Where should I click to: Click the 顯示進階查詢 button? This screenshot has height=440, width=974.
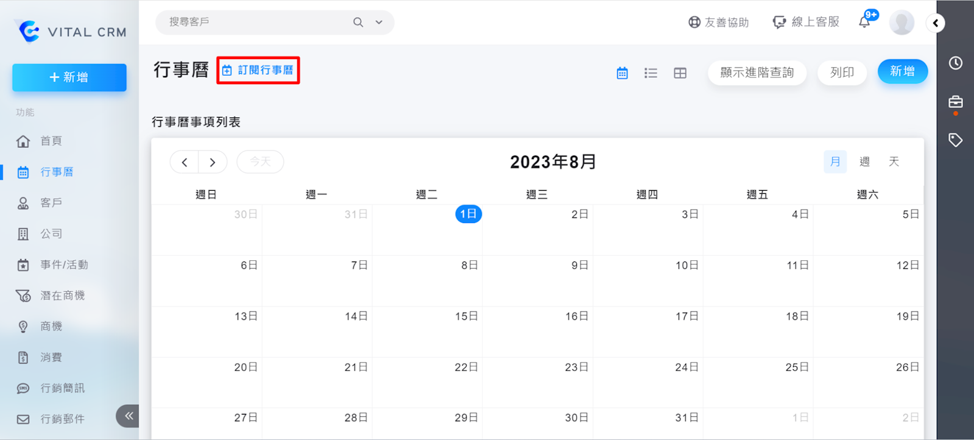757,73
